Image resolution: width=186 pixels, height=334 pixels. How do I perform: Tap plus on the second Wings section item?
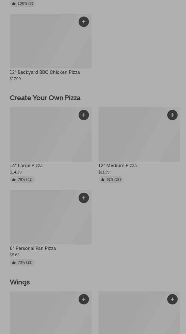pyautogui.click(x=172, y=299)
